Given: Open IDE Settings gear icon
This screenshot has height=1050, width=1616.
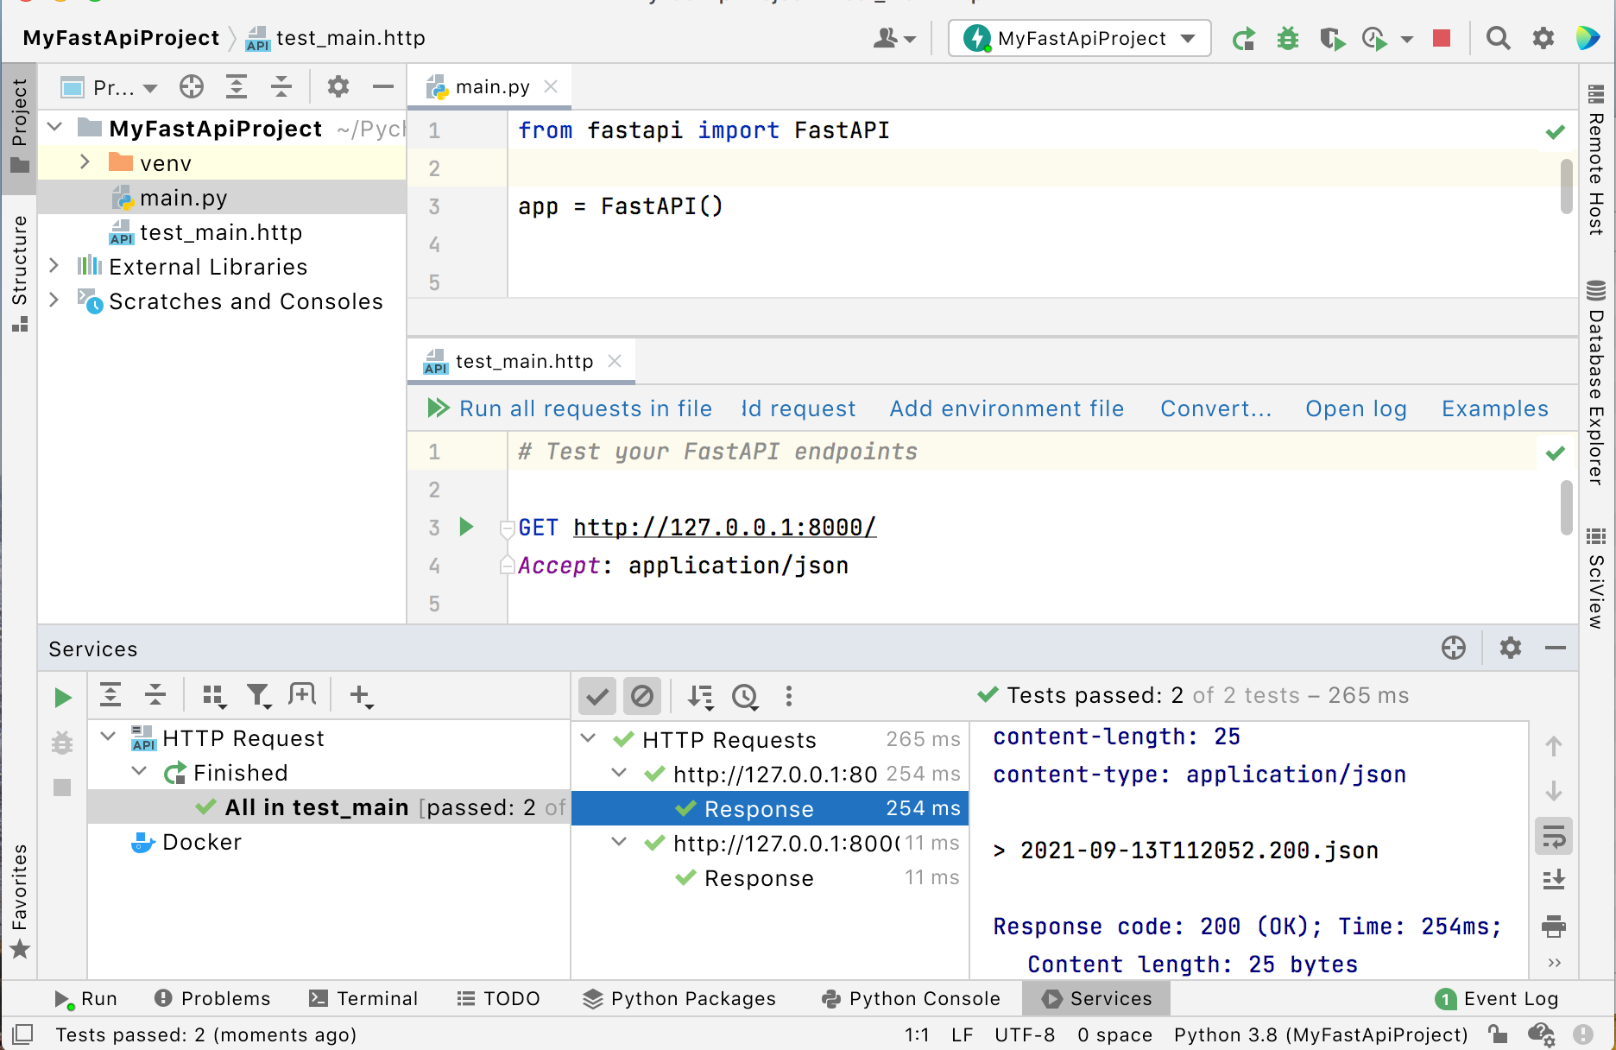Looking at the screenshot, I should tap(1543, 38).
